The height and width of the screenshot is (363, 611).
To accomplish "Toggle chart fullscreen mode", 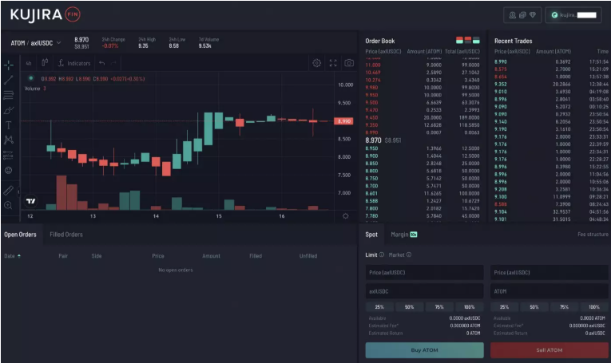I will tap(333, 63).
